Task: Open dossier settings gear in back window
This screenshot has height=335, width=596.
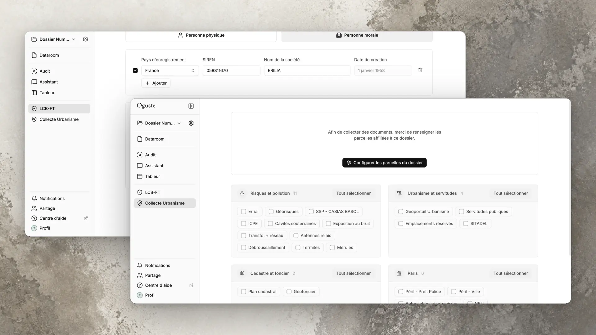Action: [85, 39]
